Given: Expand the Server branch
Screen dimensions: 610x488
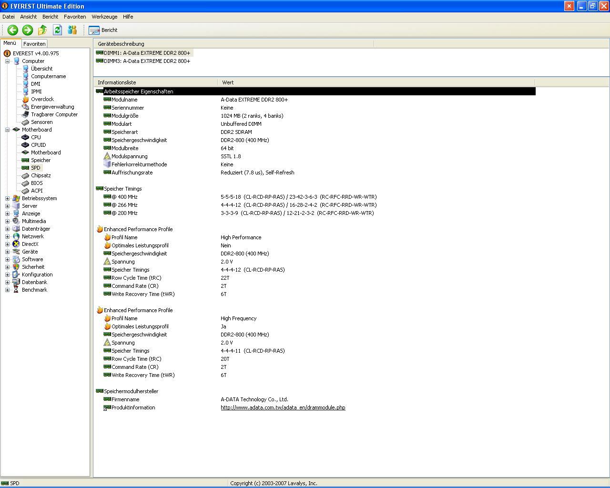Looking at the screenshot, I should (x=7, y=206).
